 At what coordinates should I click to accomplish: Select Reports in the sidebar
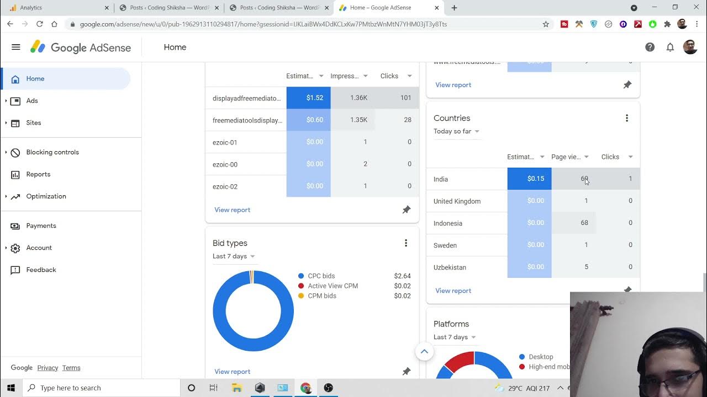point(38,174)
